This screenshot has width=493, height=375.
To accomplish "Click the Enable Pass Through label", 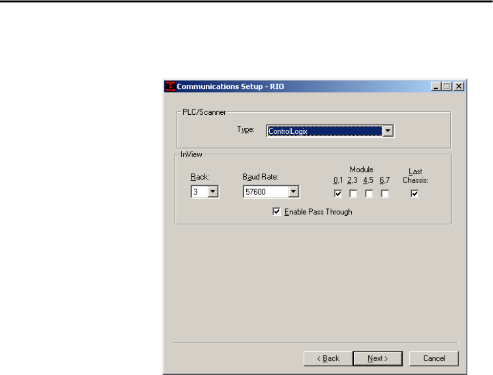I will pyautogui.click(x=318, y=212).
